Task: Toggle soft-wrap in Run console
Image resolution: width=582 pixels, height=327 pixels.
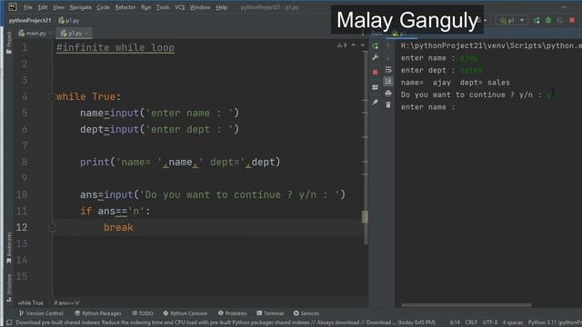Action: [388, 69]
